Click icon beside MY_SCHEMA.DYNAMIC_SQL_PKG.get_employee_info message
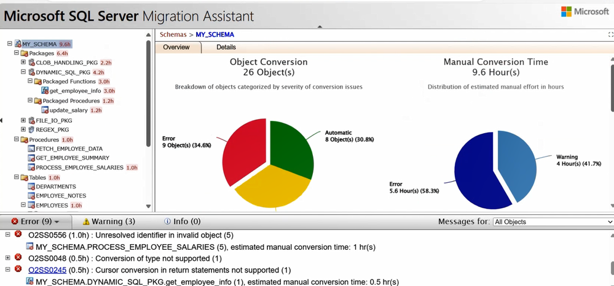 [30, 281]
